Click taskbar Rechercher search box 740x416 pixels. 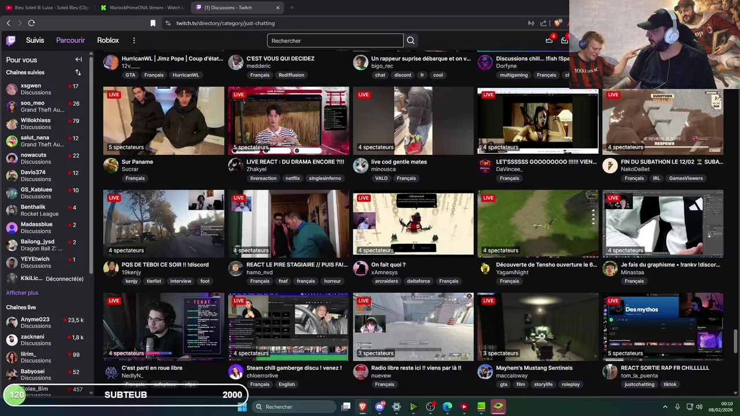click(294, 407)
